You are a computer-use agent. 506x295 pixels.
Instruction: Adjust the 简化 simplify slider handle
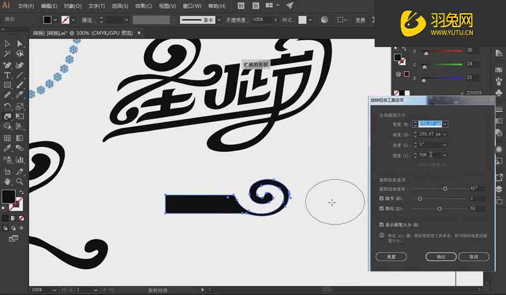(x=439, y=209)
